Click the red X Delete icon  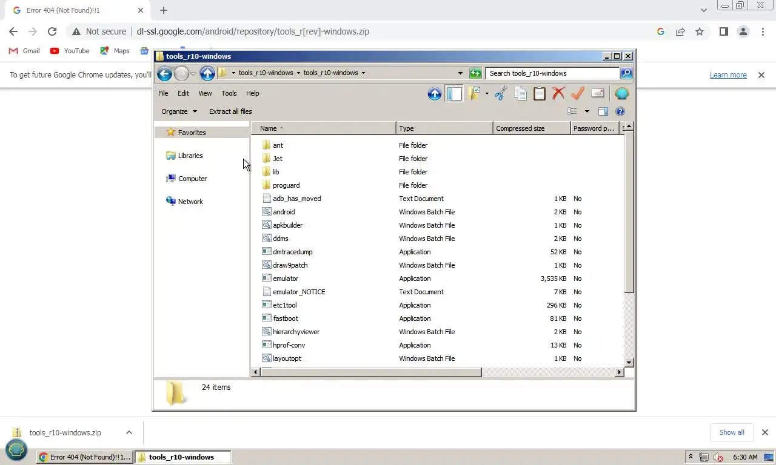[558, 94]
